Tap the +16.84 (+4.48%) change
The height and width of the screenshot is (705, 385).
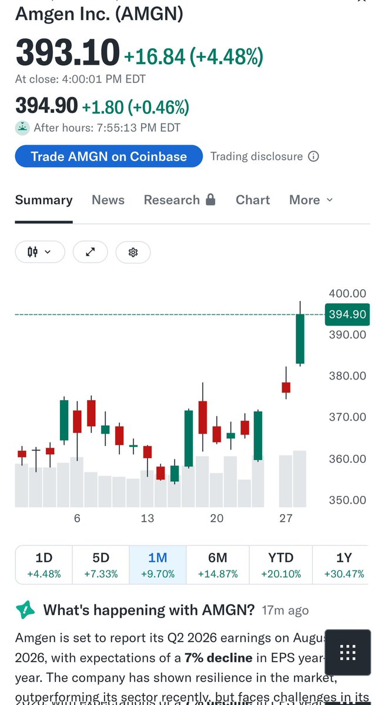coord(193,57)
